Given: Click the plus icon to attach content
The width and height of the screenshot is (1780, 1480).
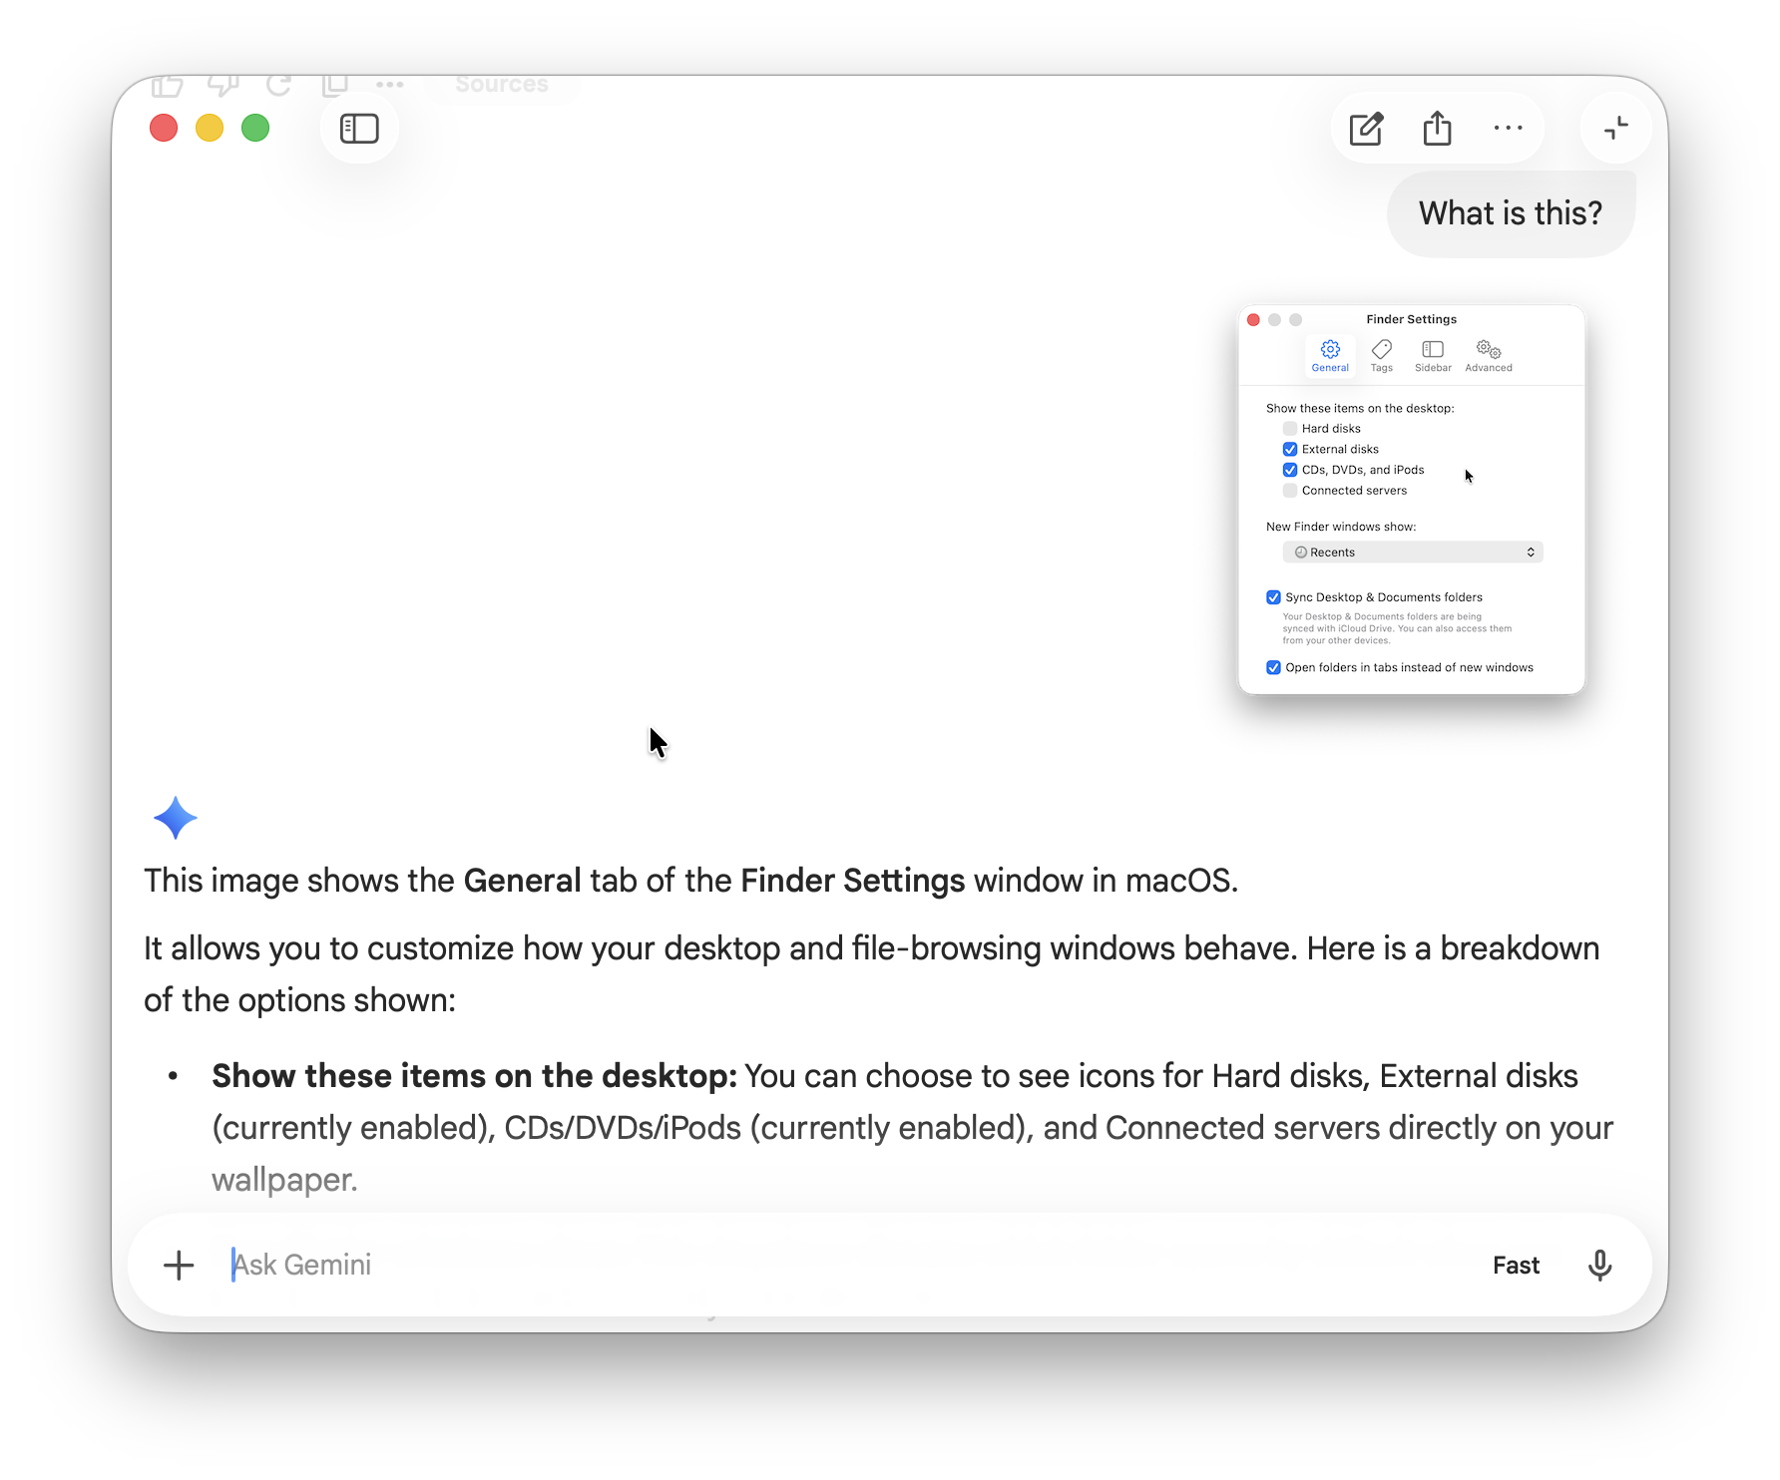Looking at the screenshot, I should (178, 1265).
